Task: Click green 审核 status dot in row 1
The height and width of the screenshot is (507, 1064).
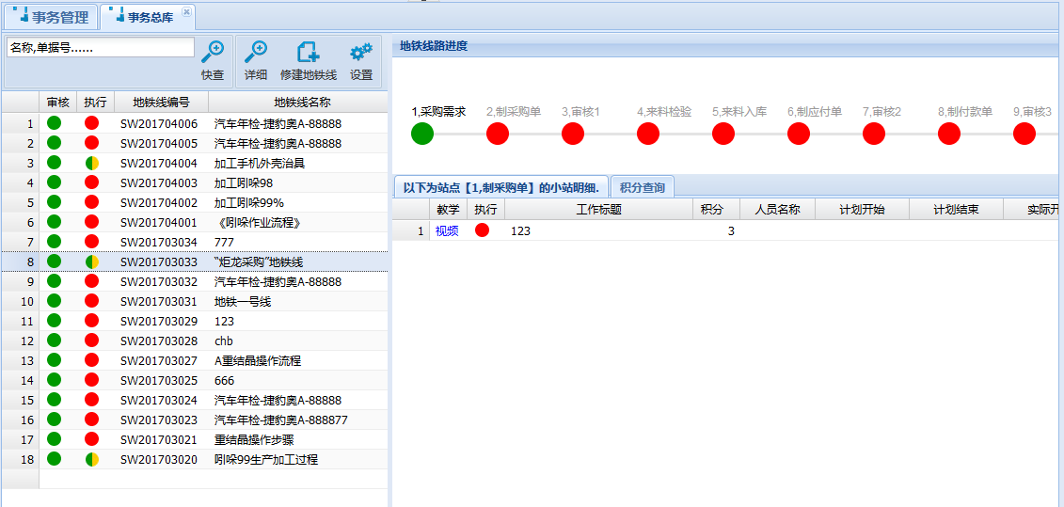Action: pyautogui.click(x=55, y=123)
